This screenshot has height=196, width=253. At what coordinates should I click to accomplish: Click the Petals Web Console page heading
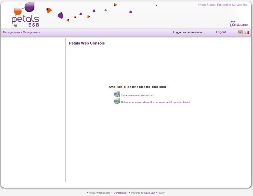click(87, 43)
